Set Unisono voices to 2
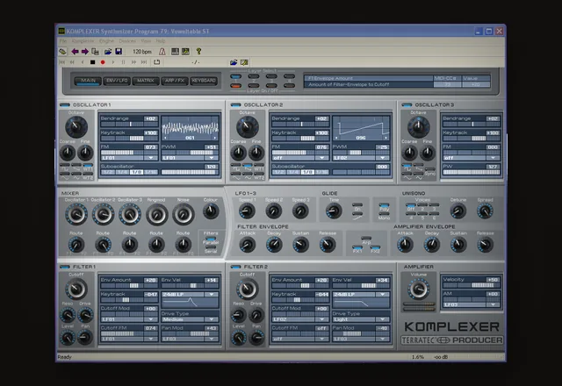The image size is (562, 386). pyautogui.click(x=422, y=206)
